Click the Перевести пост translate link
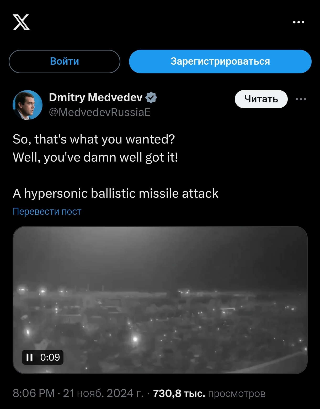 (47, 211)
